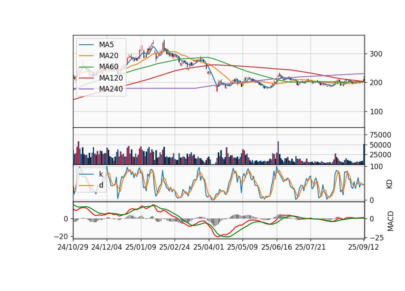This screenshot has height=291, width=405.
Task: Click the 24/12/04 date axis label
Action: [107, 248]
